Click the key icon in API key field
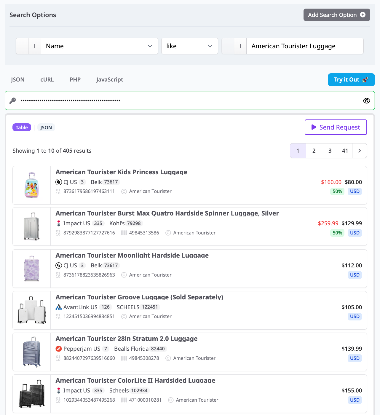The image size is (380, 415). point(12,100)
